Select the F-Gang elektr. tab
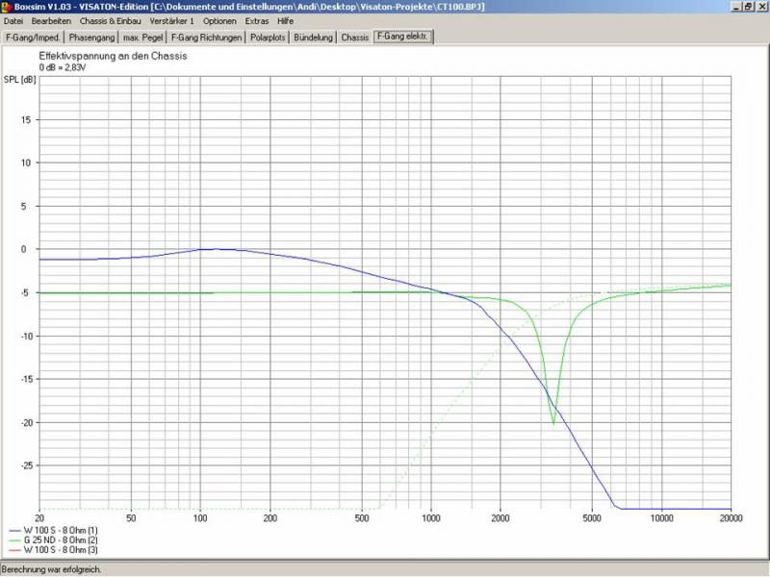Screen dimensions: 770x577 [404, 37]
